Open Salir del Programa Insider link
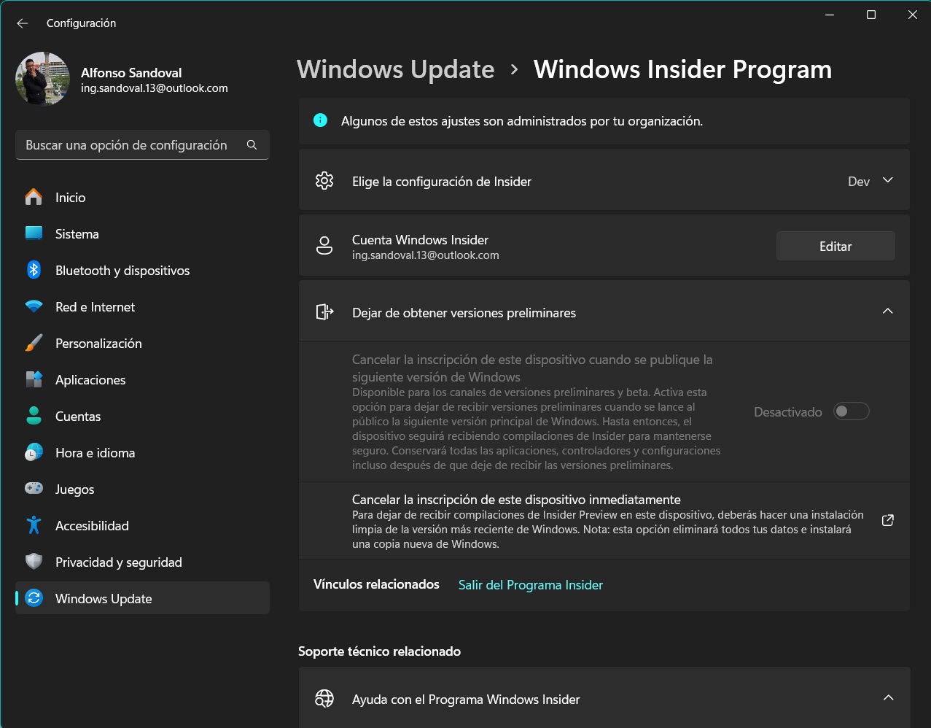 click(530, 584)
